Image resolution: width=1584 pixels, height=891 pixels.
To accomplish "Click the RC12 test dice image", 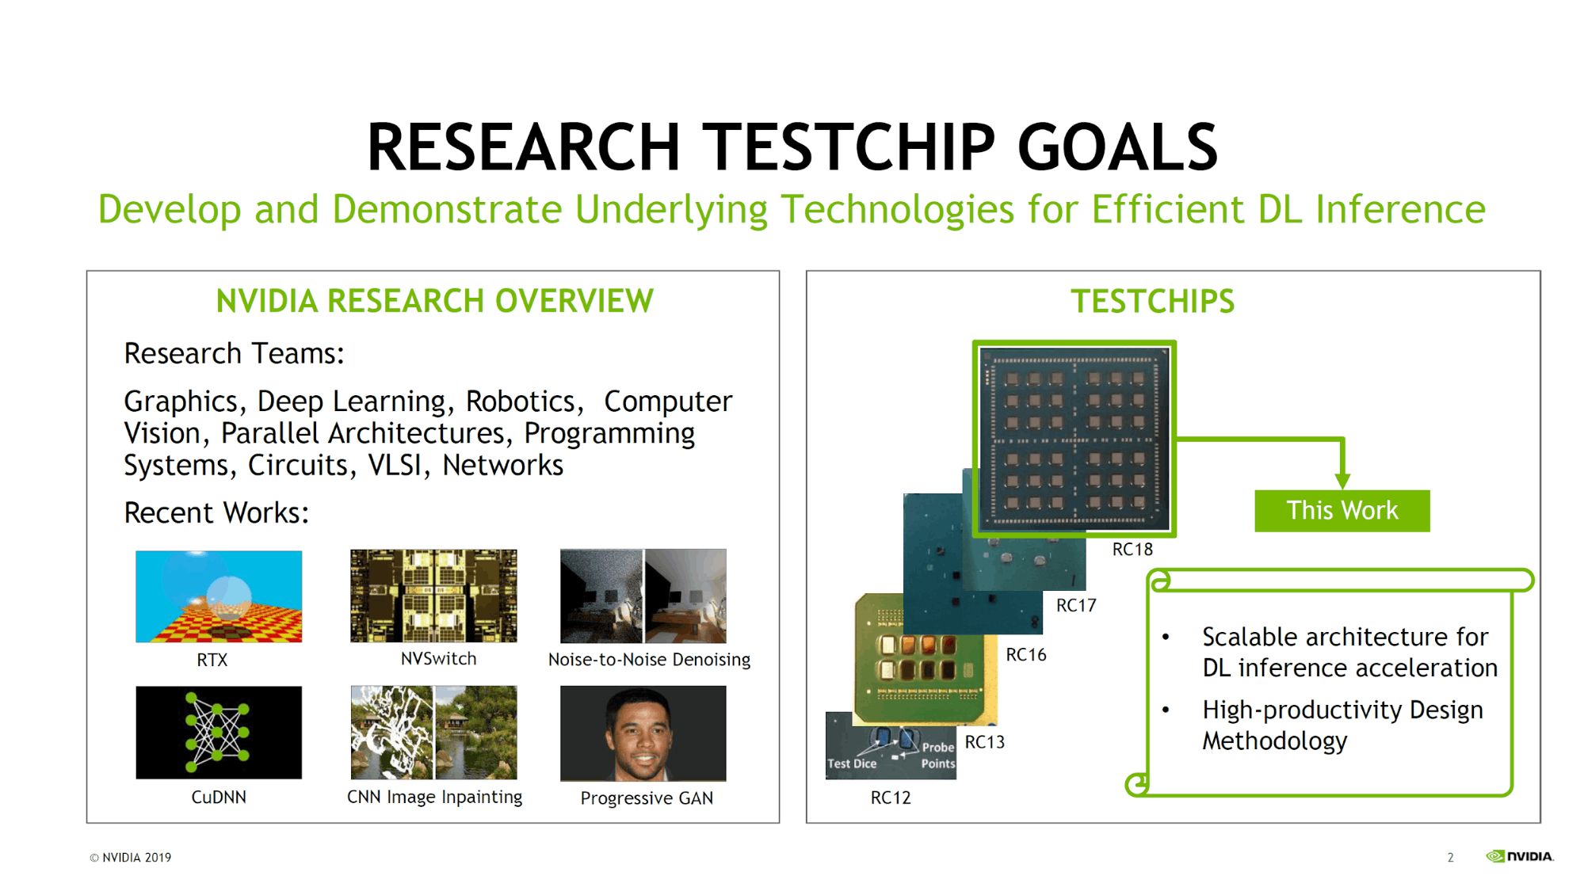I will pos(889,751).
